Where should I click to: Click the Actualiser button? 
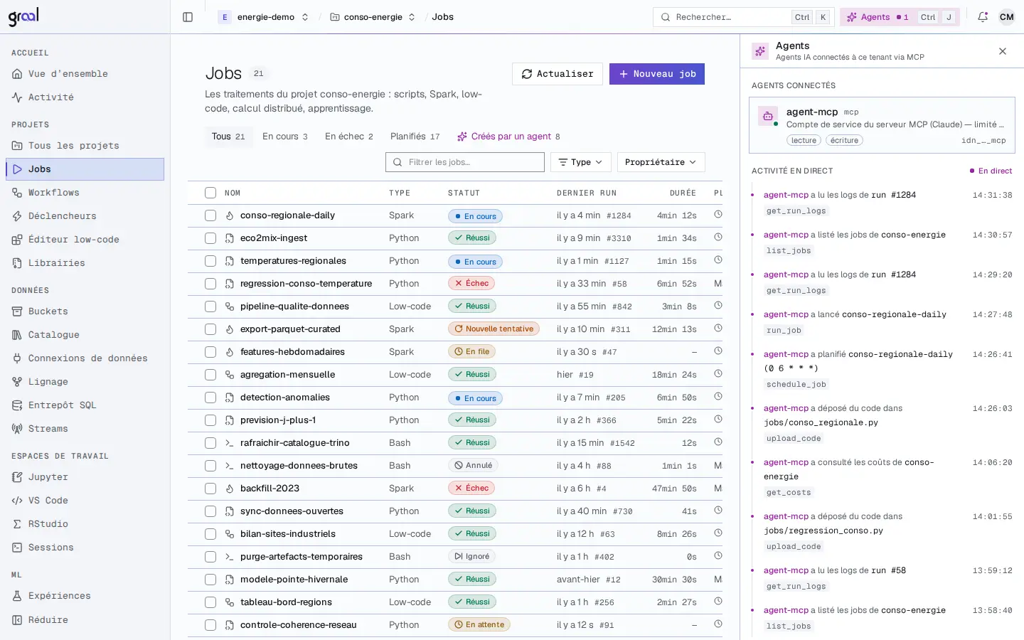tap(558, 74)
